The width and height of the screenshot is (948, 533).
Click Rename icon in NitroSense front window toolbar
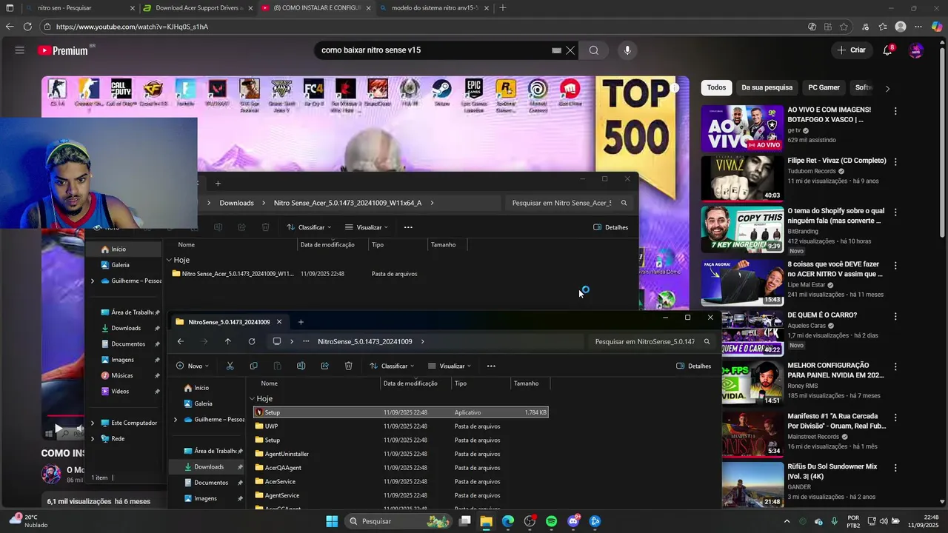[301, 366]
